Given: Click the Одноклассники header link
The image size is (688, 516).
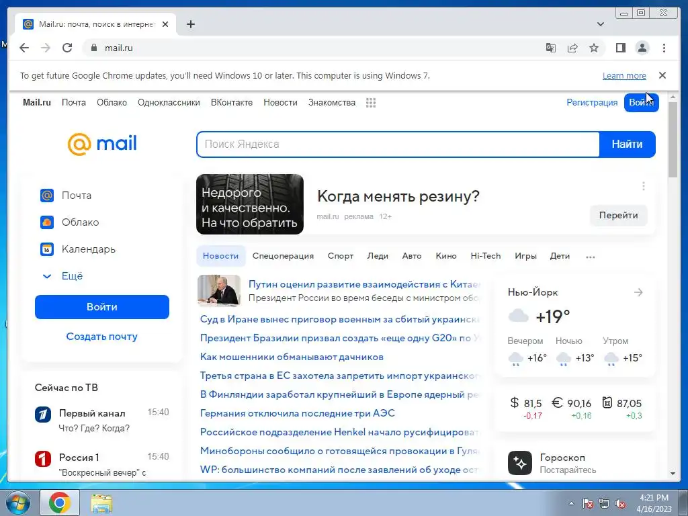Looking at the screenshot, I should (x=169, y=103).
